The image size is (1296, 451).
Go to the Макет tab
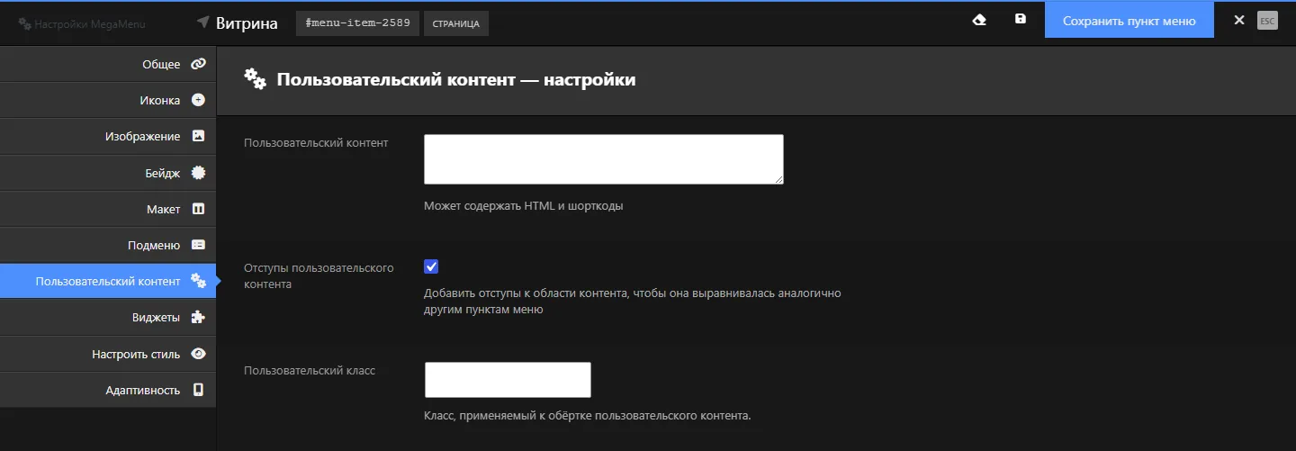(108, 209)
